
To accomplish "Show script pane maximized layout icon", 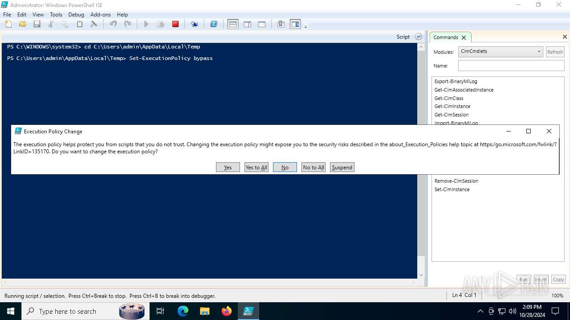I will pyautogui.click(x=262, y=24).
